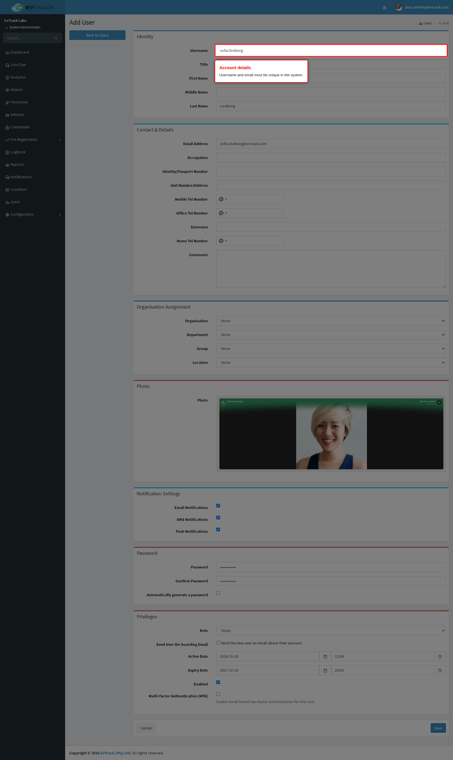Click the building icon in top bar
453x760 pixels.
click(384, 8)
